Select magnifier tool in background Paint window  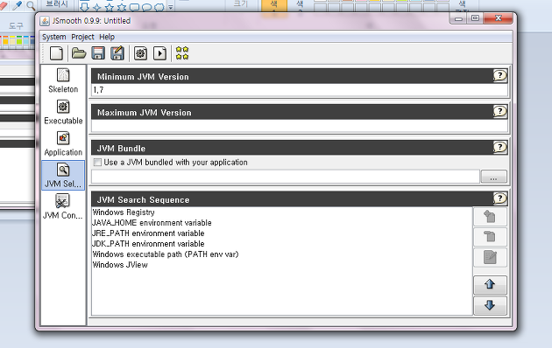pos(31,5)
